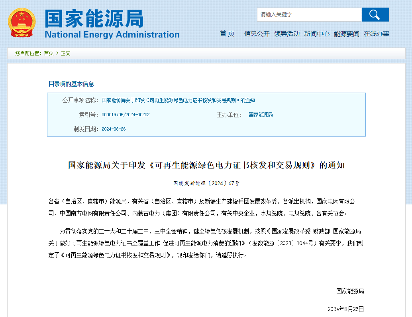
Task: Click the index number 000019705/2024-00202
Action: (x=126, y=115)
